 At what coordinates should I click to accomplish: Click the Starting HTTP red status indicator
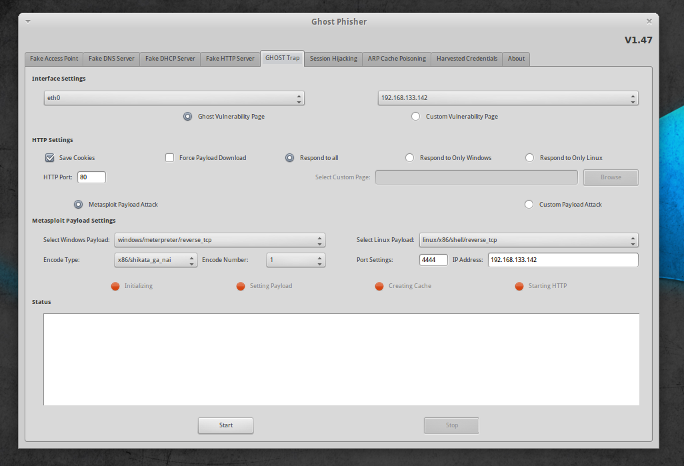pos(519,286)
